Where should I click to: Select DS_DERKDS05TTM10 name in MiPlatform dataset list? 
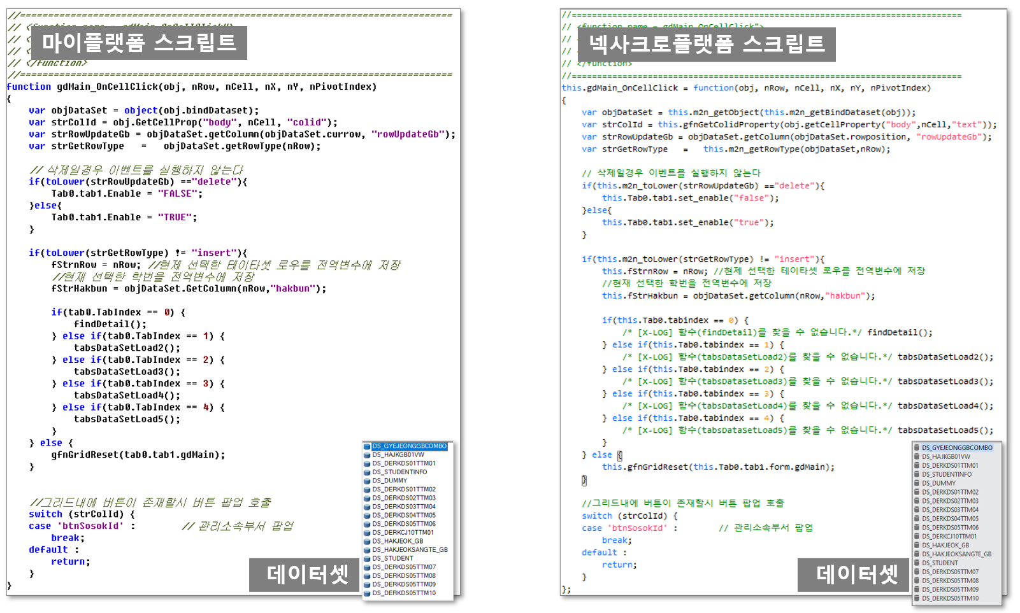click(404, 593)
